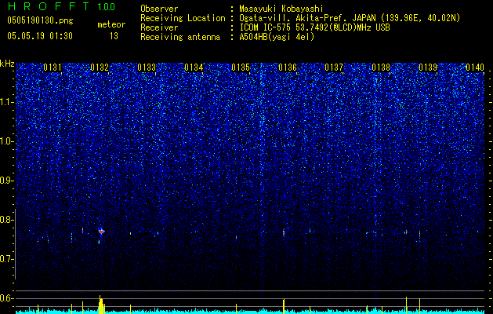Click the HROFFT 1.0.0 title text
This screenshot has height=314, width=493.
pos(61,6)
